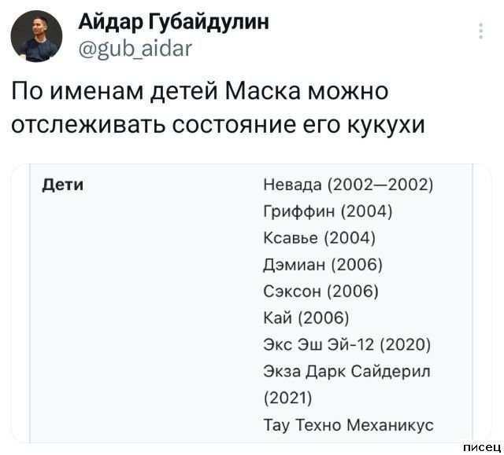The width and height of the screenshot is (504, 455).
Task: Select the "Тау Техно Механикус" entry
Action: pyautogui.click(x=348, y=426)
